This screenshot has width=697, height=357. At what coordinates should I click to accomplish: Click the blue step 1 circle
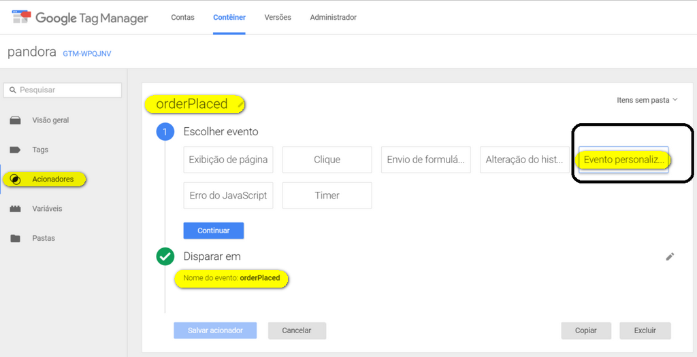(x=165, y=131)
